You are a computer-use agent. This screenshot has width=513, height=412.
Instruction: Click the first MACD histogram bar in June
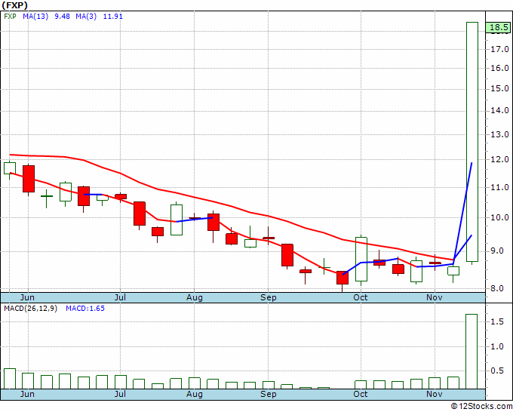pos(10,378)
